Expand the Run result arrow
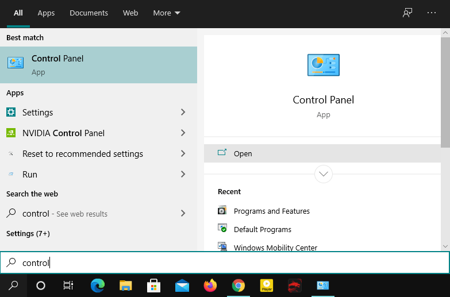This screenshot has height=297, width=450. (183, 174)
